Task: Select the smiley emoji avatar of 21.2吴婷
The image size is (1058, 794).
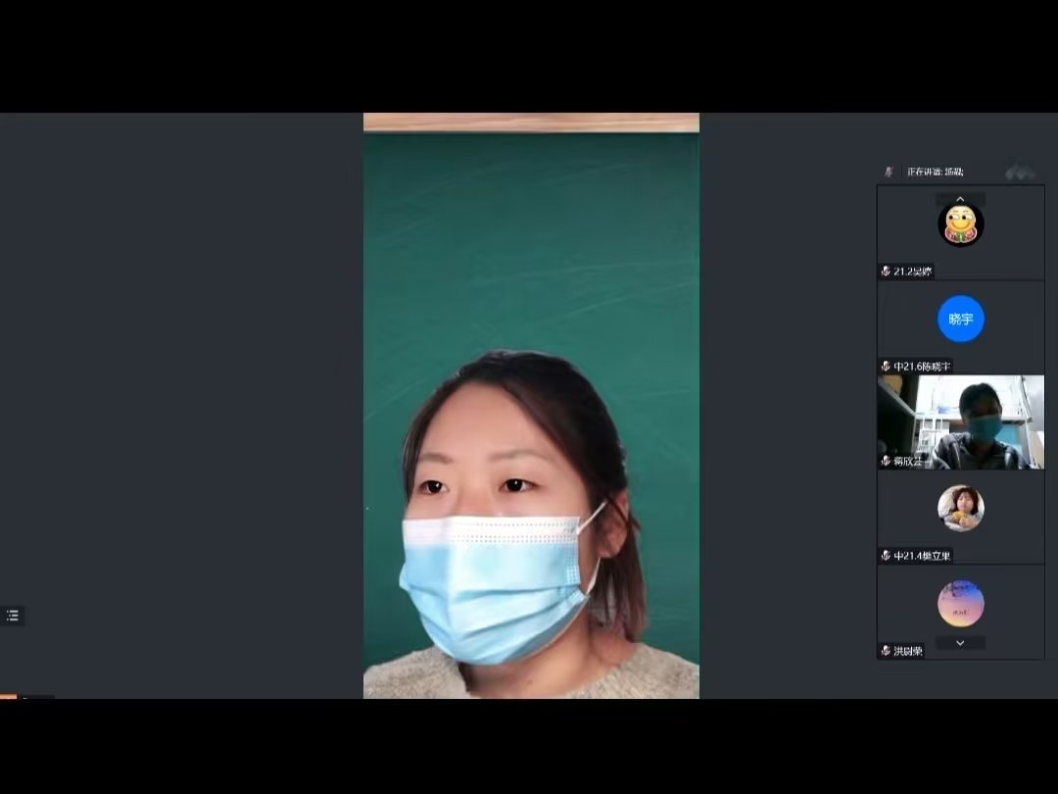Action: (960, 224)
